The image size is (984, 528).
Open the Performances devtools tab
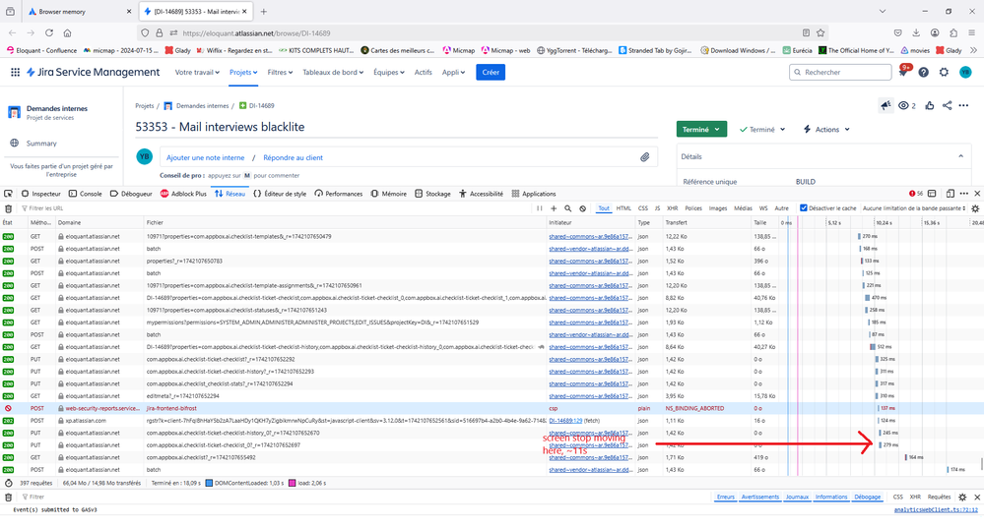(x=339, y=194)
